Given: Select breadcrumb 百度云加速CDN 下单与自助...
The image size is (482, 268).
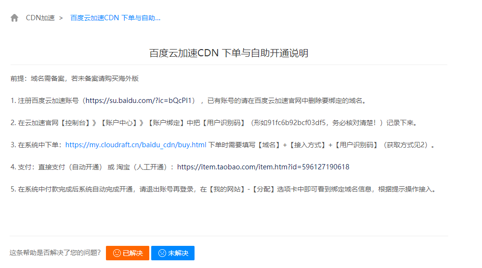Looking at the screenshot, I should (115, 18).
